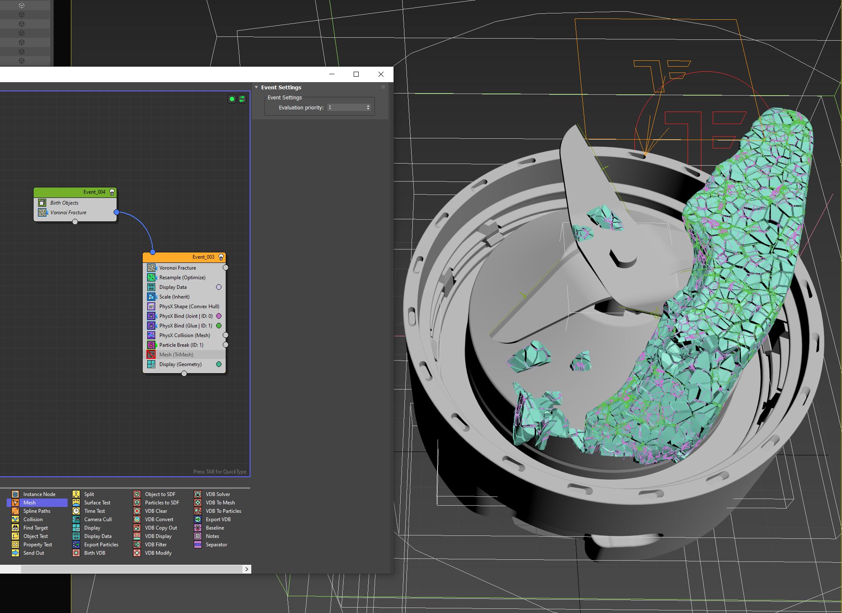Toggle Event_004 lightbulb enable icon
Image resolution: width=842 pixels, height=613 pixels.
pos(112,192)
